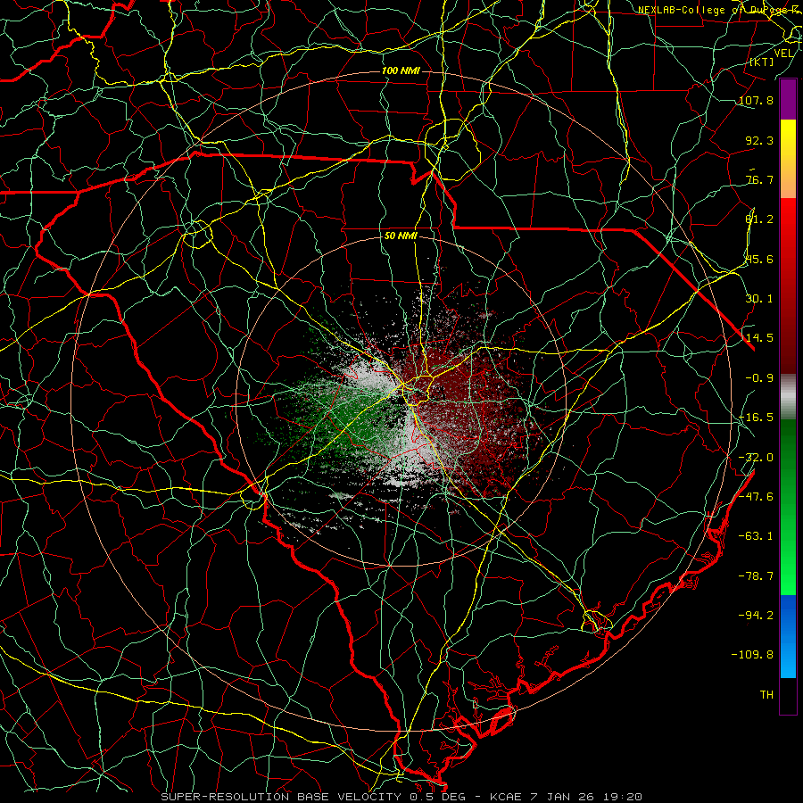Viewport: 803px width, 803px height.
Task: Select the 76.7 knot scale value
Action: 759,179
